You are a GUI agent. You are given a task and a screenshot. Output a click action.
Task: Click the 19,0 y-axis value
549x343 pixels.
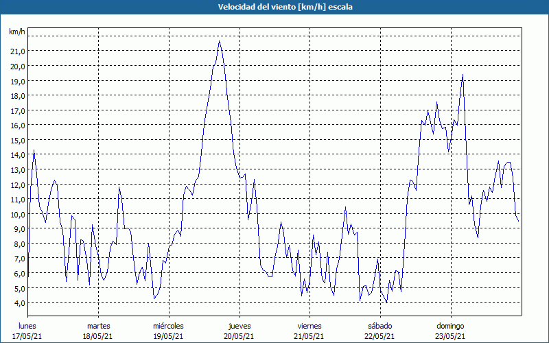19,81
